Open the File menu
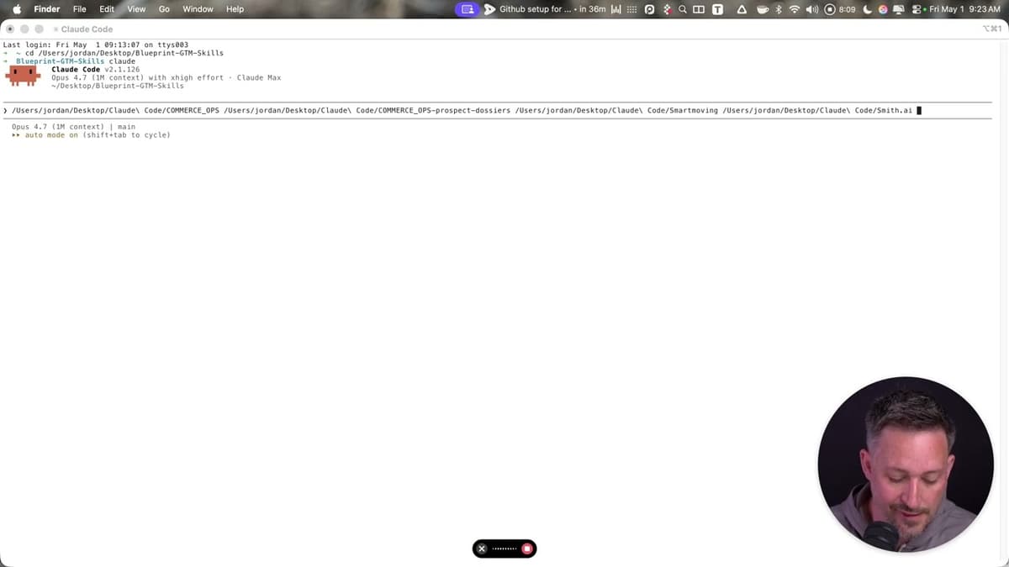 (80, 9)
